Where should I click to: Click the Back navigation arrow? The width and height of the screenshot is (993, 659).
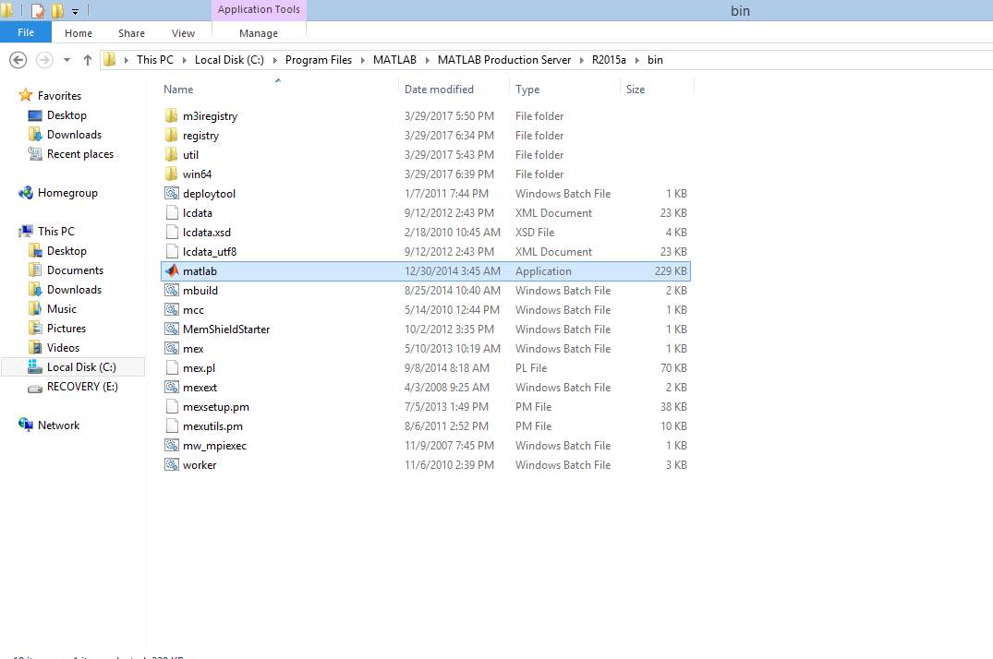pos(18,59)
